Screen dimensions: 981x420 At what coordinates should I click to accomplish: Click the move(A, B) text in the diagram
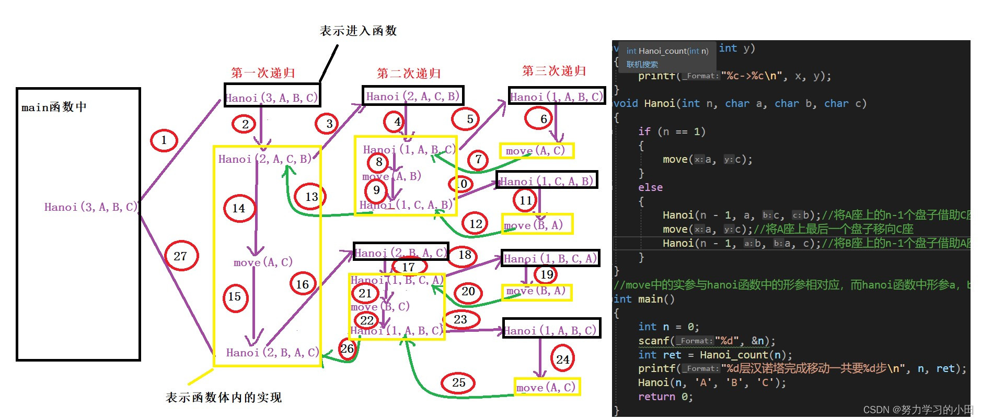[392, 176]
